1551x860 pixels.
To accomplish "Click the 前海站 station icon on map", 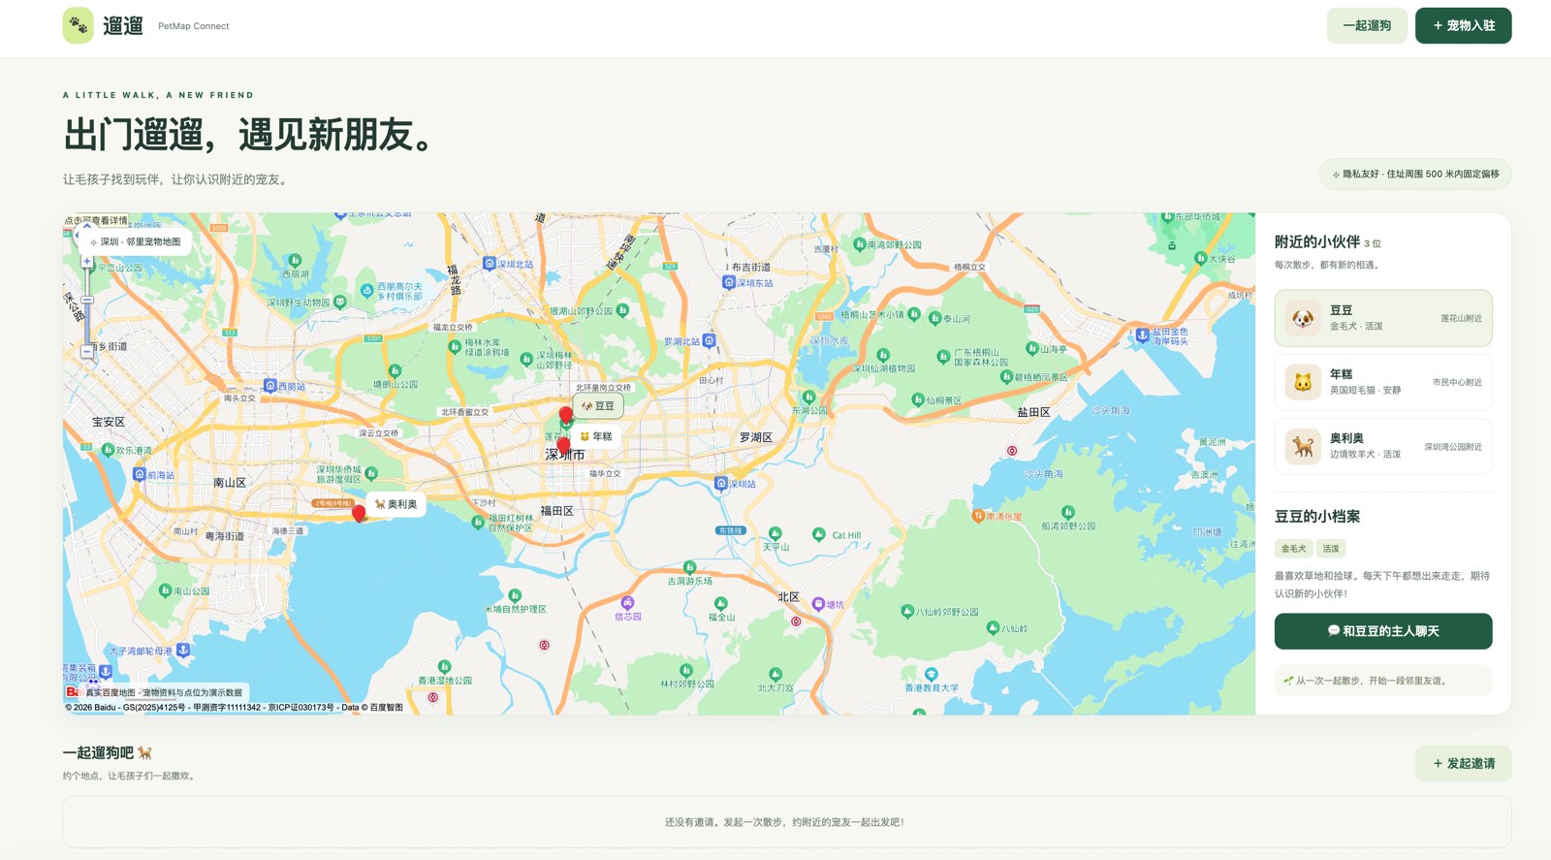I will pyautogui.click(x=139, y=474).
